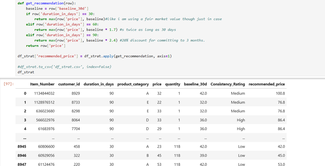Click item number 636023680 cell
Image resolution: width=325 pixels, height=166 pixels.
[x=45, y=111]
